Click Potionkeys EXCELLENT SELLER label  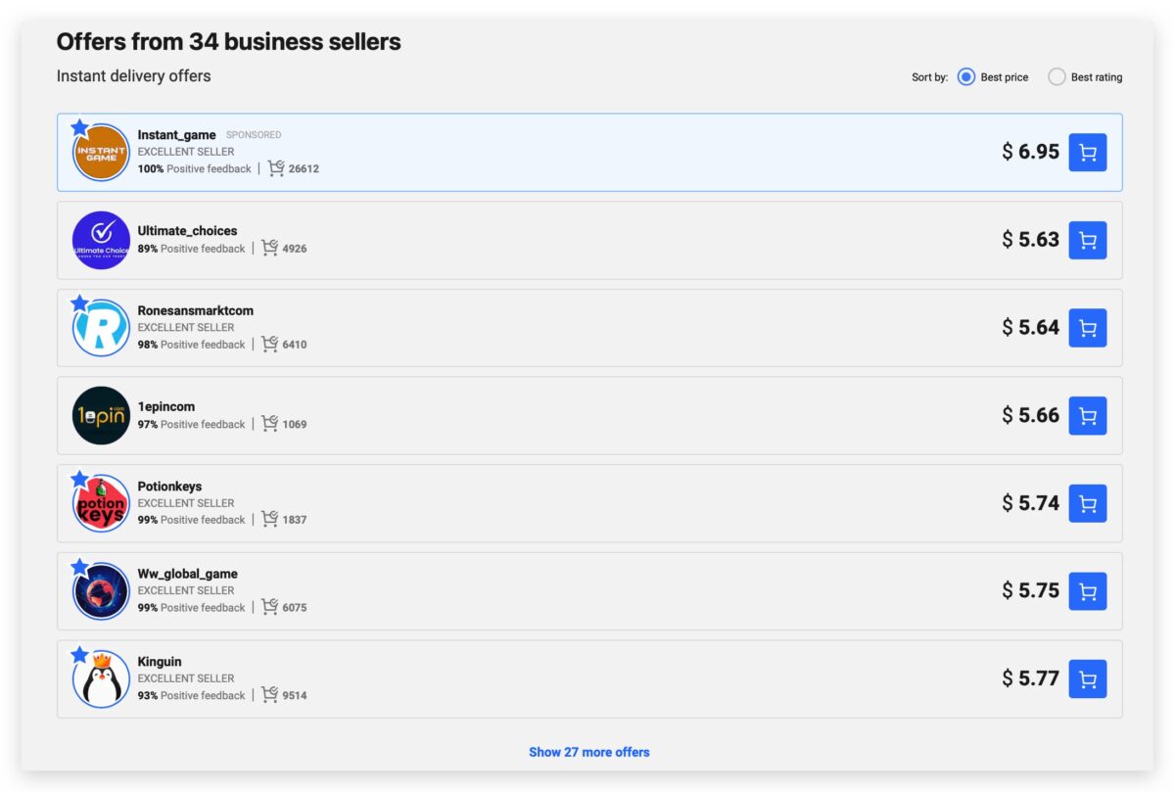point(186,503)
